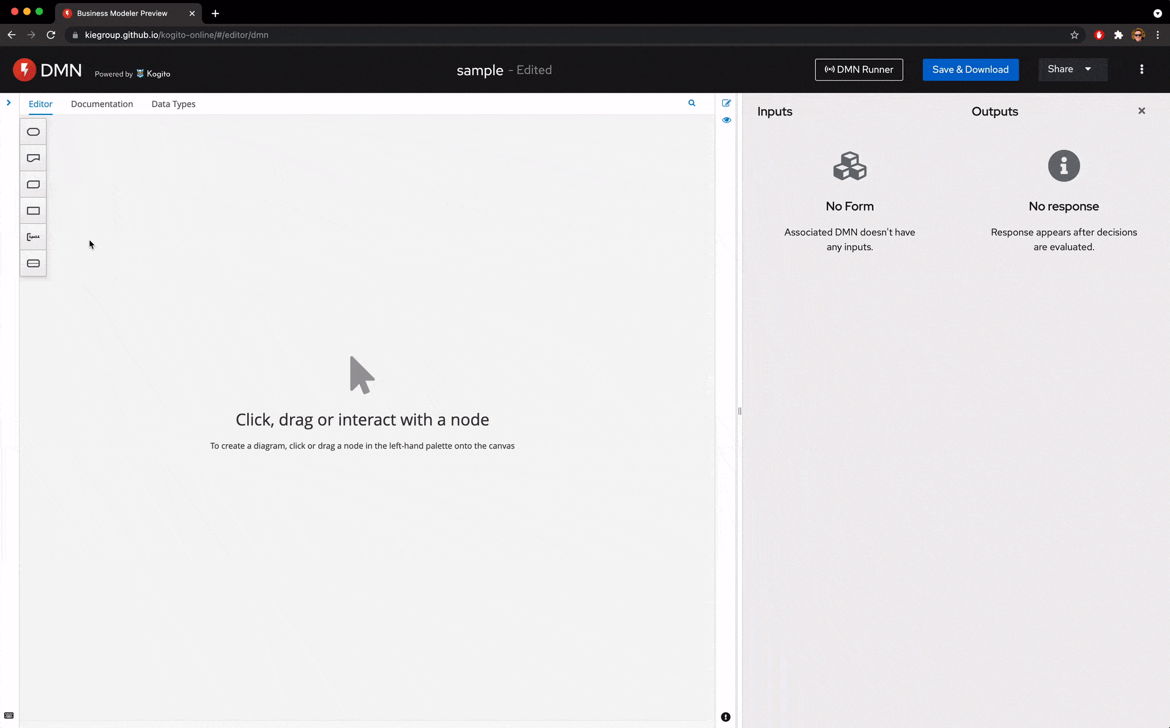Image resolution: width=1170 pixels, height=728 pixels.
Task: Click the sample file name in header
Action: click(x=480, y=70)
